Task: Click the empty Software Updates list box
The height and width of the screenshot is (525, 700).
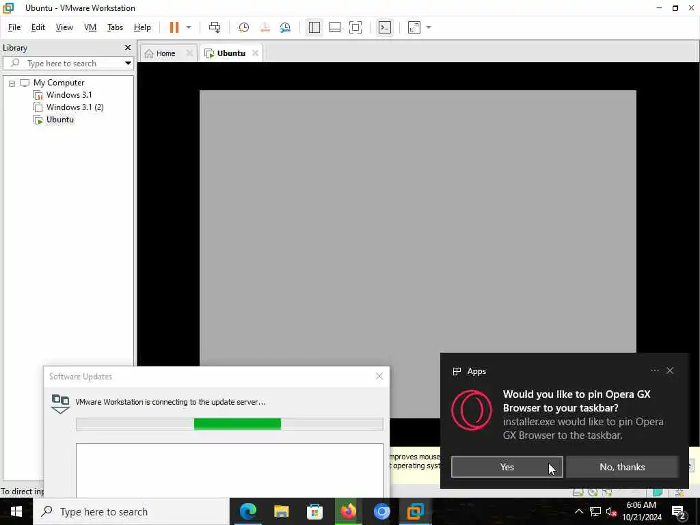Action: click(x=230, y=470)
